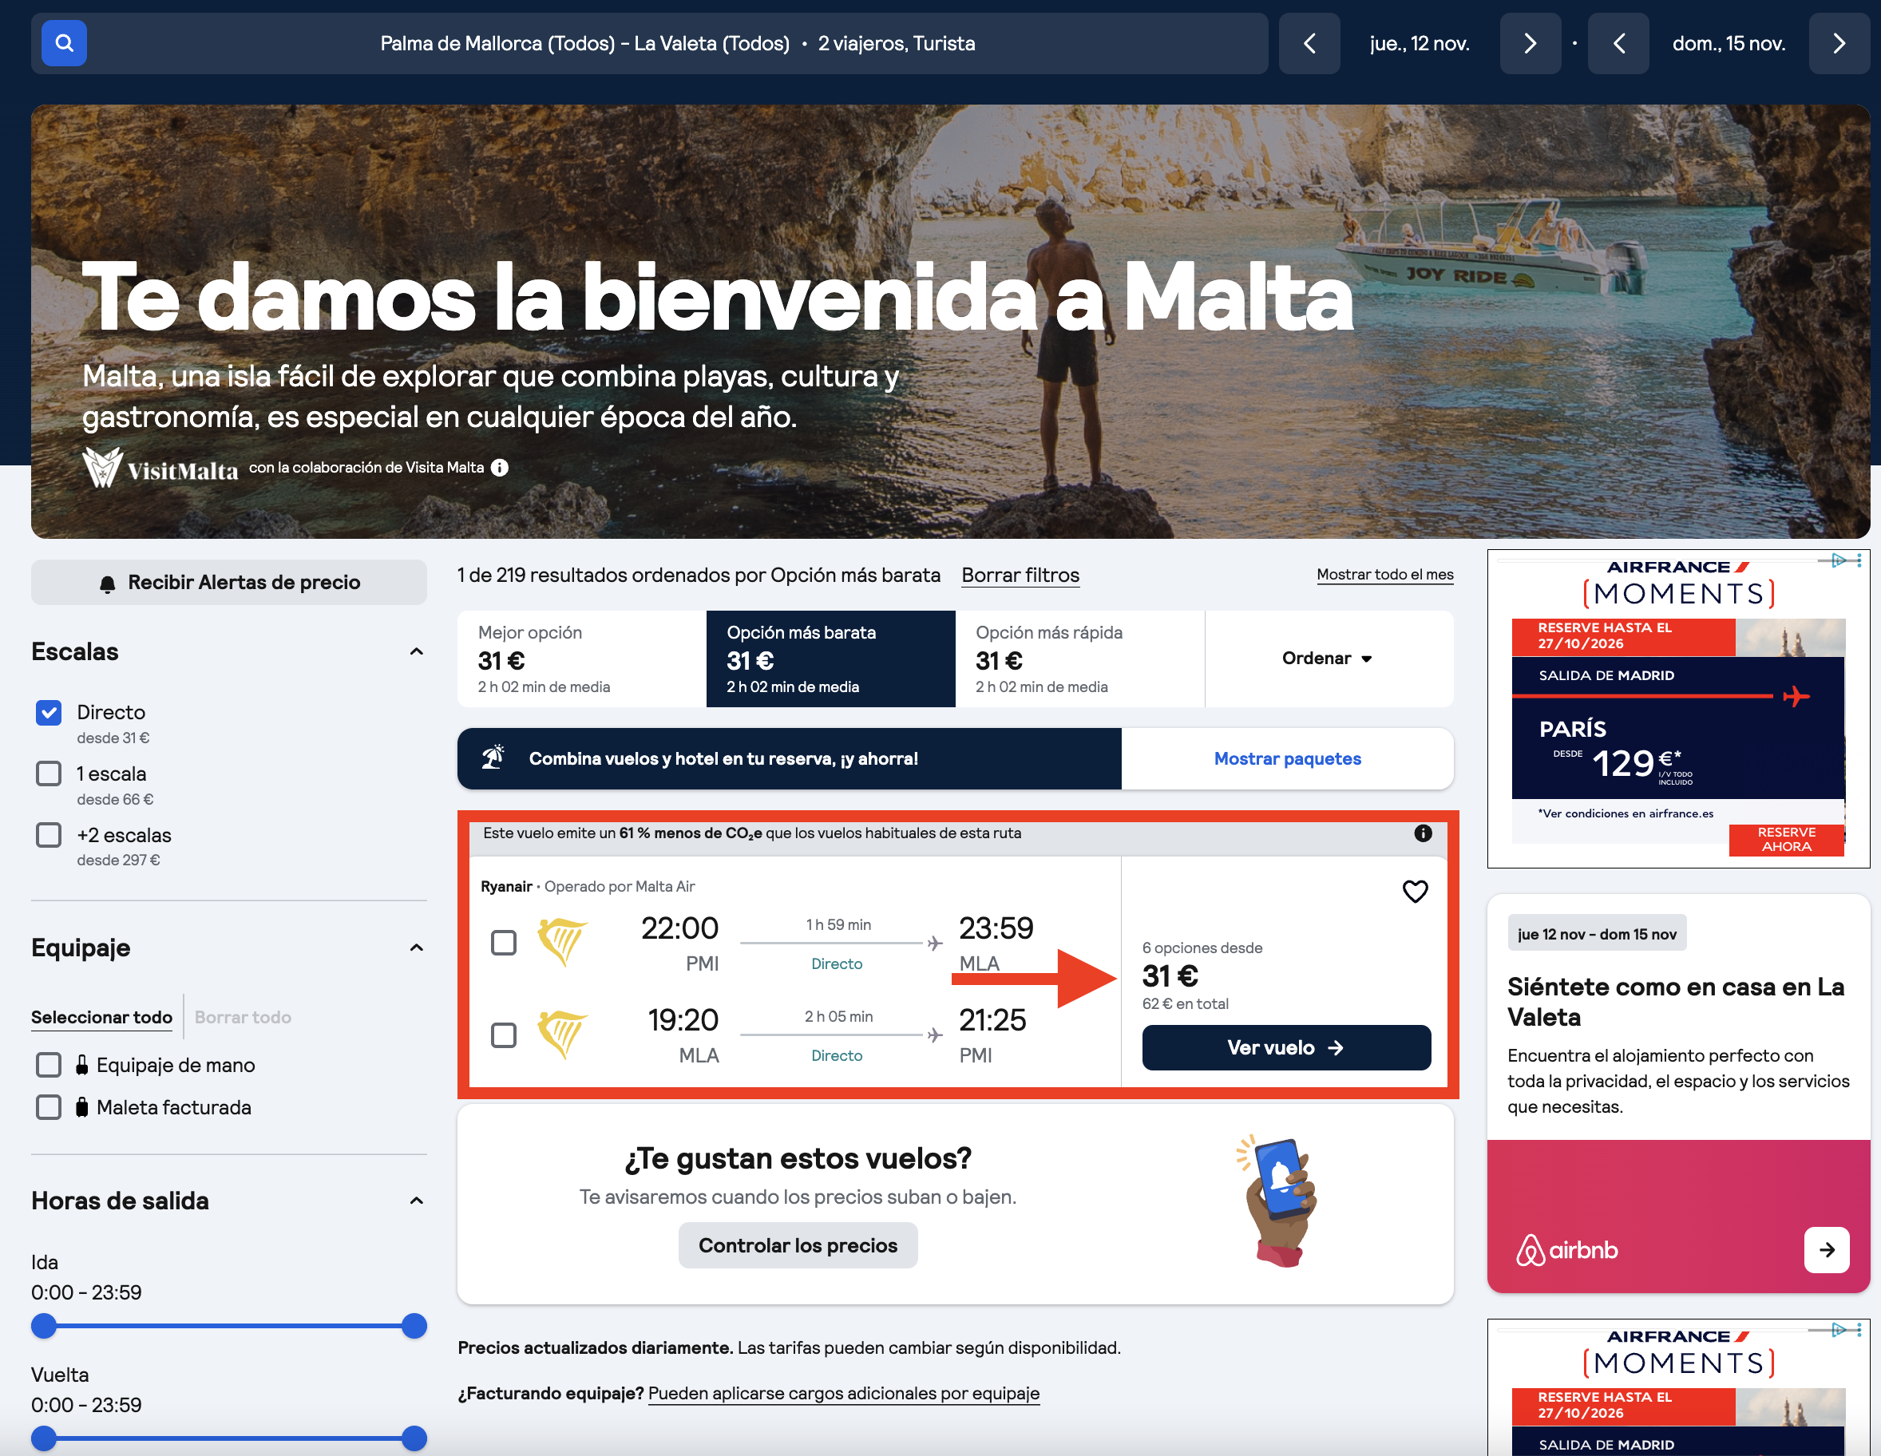Go to next departure date after jue., 12 nov.

(x=1530, y=43)
